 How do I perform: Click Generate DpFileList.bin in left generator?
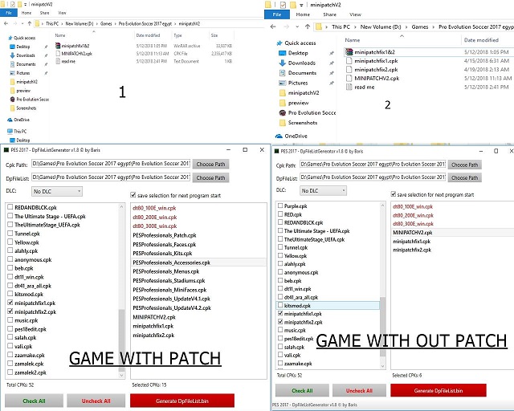coord(182,401)
